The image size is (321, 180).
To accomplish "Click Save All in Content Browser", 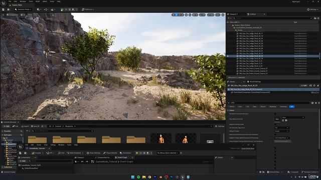I will pyautogui.click(x=35, y=126).
